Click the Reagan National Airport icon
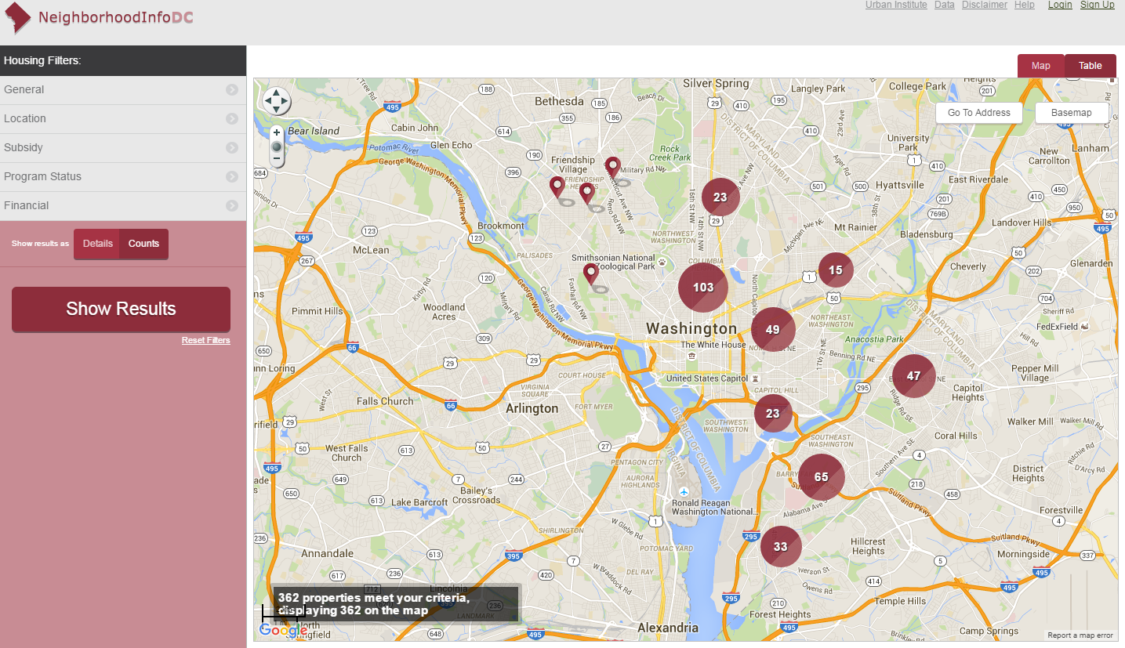The image size is (1125, 648). coord(684,491)
